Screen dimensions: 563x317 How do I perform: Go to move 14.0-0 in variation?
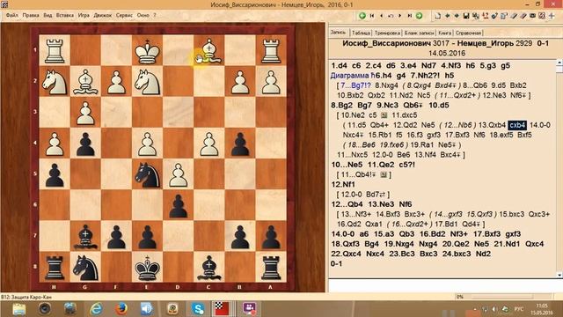[539, 125]
